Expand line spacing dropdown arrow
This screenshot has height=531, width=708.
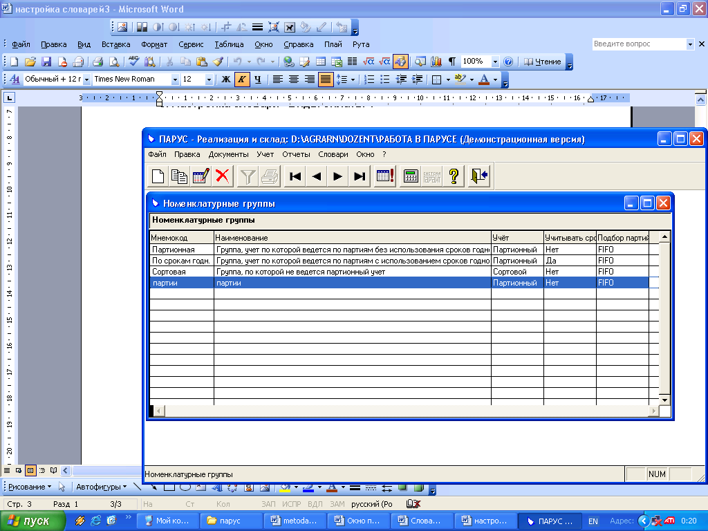353,80
